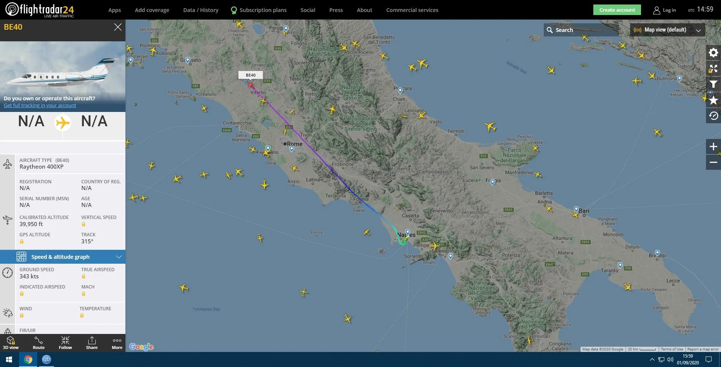The image size is (721, 367).
Task: Open the More options menu
Action: coord(117,343)
